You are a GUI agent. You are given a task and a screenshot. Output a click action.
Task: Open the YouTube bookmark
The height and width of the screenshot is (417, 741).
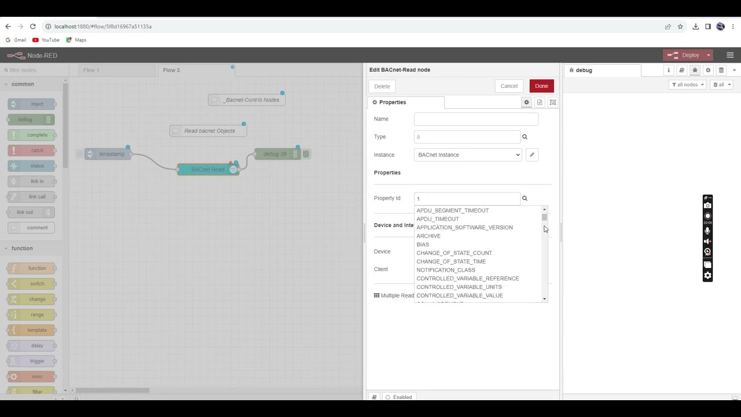46,40
